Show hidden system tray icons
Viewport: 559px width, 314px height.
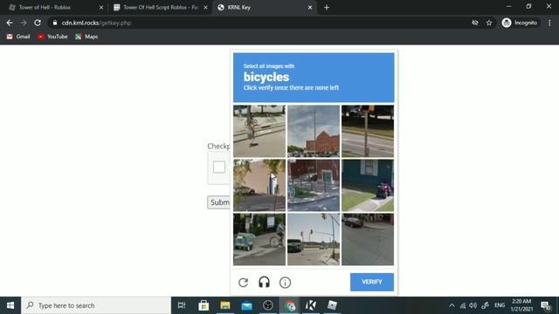tap(452, 305)
